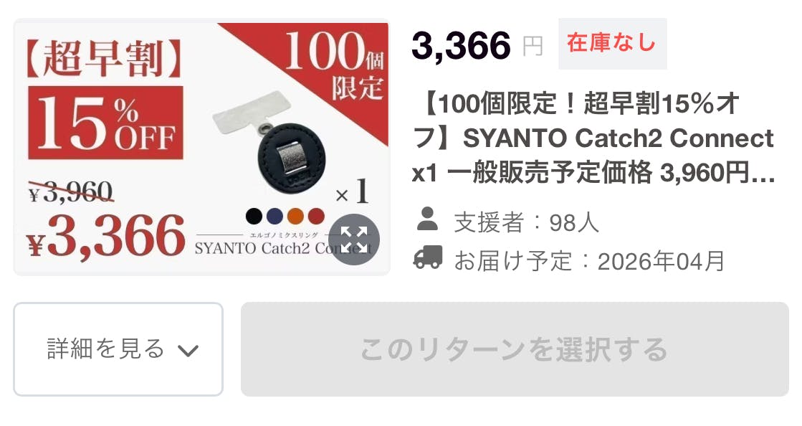Click the 3,366 円 price heading
The width and height of the screenshot is (802, 426).
tap(477, 46)
